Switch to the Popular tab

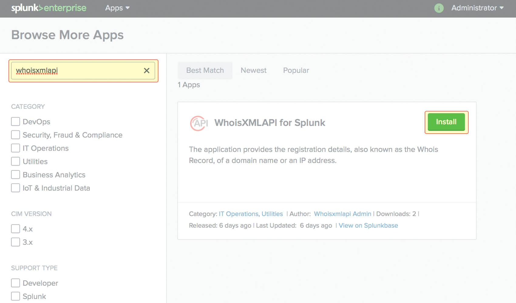point(296,70)
